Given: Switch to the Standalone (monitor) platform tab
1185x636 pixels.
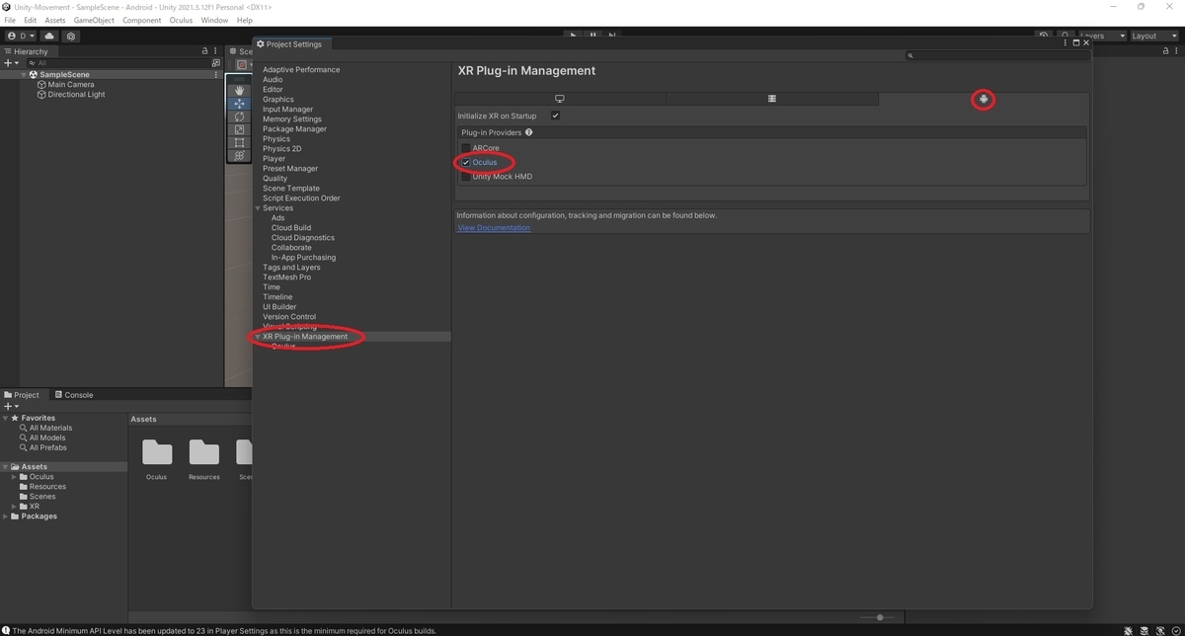Looking at the screenshot, I should 560,99.
